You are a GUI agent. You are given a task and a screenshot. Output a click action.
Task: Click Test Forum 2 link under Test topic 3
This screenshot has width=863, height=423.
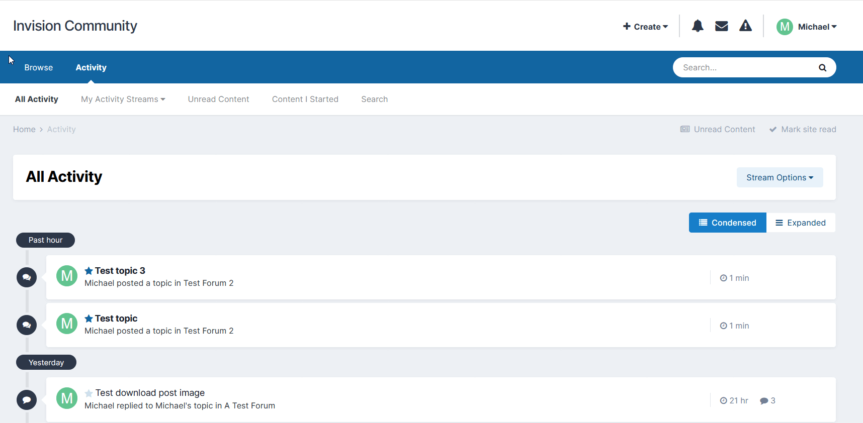[x=209, y=283]
